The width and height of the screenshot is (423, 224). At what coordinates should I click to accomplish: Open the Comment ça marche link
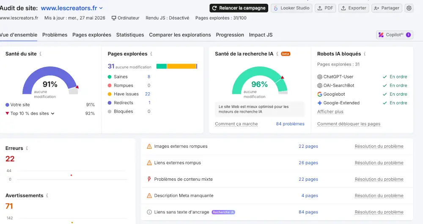236,124
